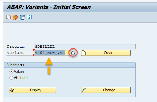
Task: Click the Delete trash can icon
Action: (x=22, y=17)
